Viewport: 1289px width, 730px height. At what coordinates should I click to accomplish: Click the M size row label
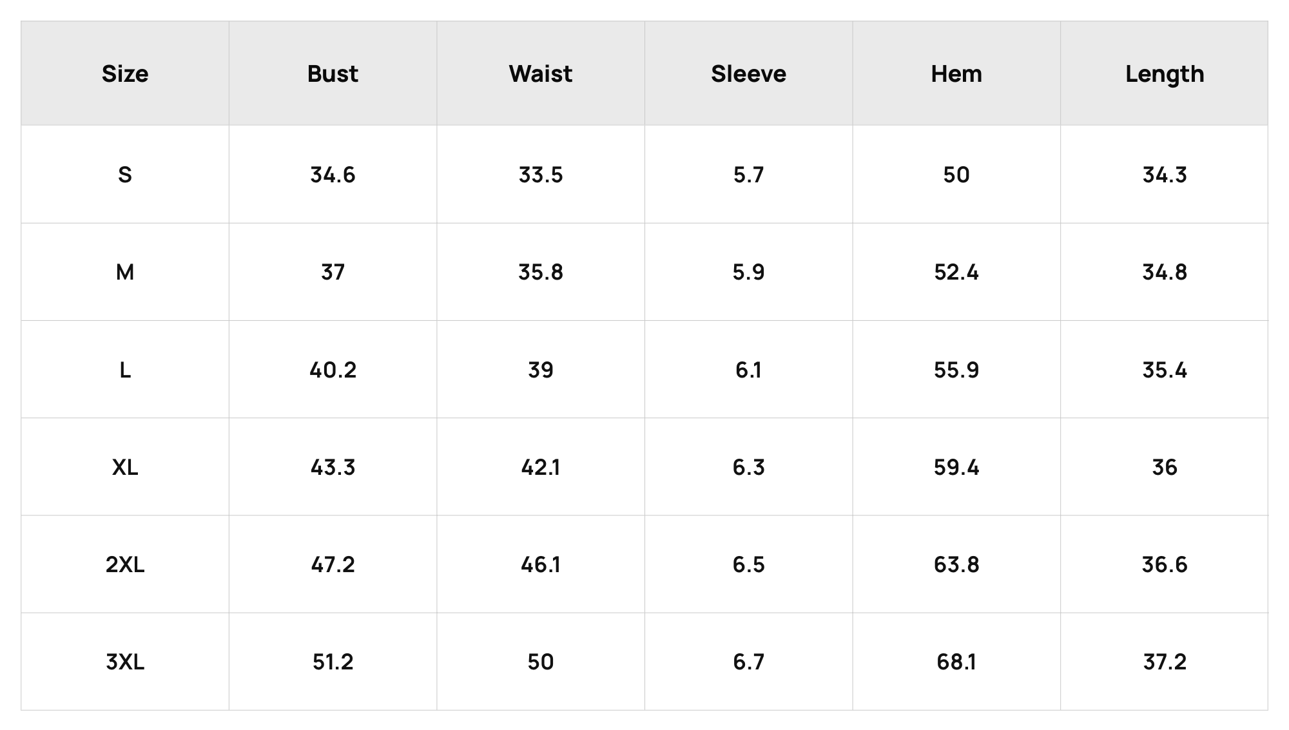tap(125, 272)
